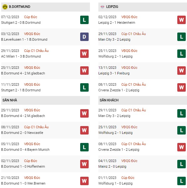187x188 pixels.
Task: Open the Sân Khách section header
Action: [x=143, y=100]
